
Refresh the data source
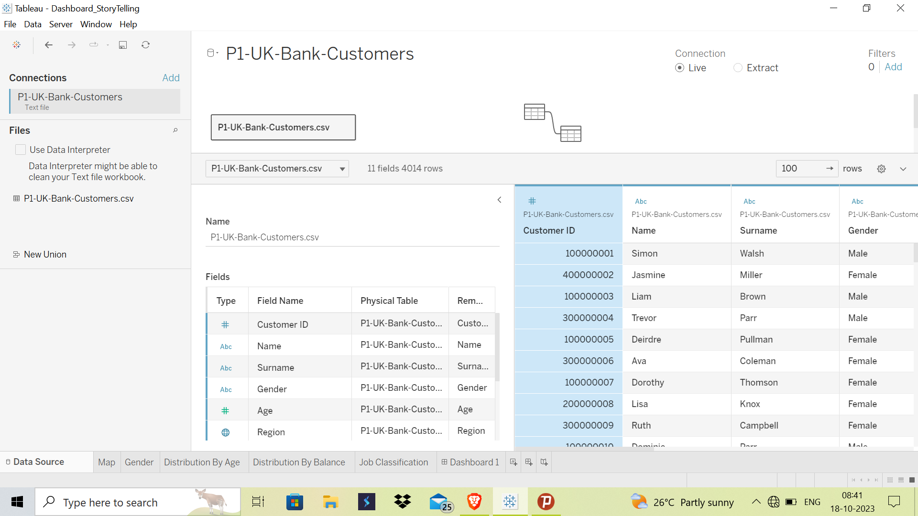click(x=145, y=44)
